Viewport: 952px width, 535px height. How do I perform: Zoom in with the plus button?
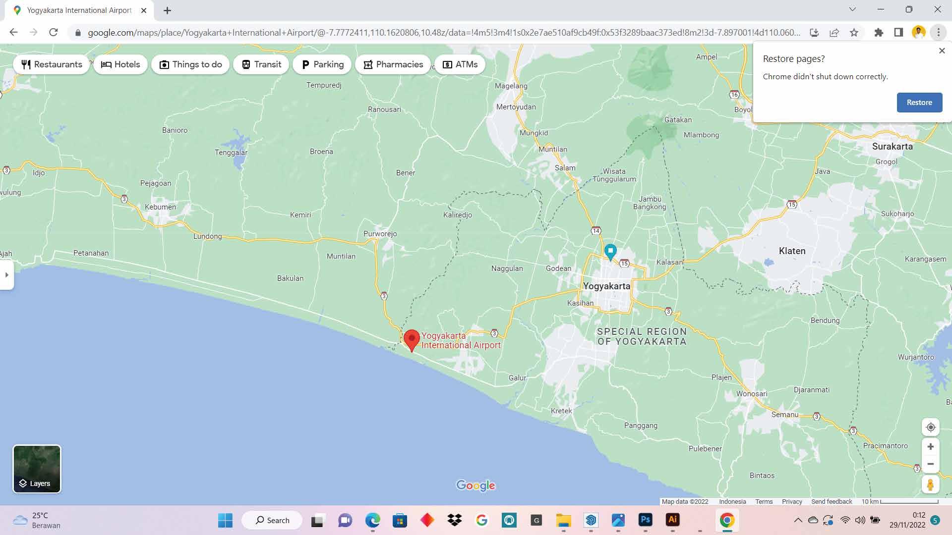tap(931, 447)
